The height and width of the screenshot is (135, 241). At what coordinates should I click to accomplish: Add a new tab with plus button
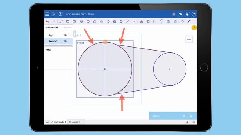point(47,122)
